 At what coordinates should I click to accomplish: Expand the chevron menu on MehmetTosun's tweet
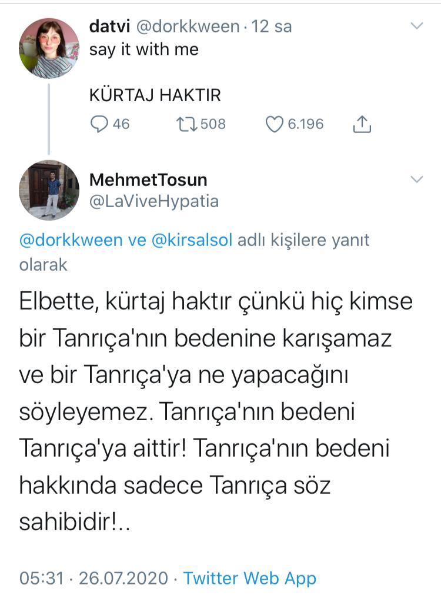416,180
